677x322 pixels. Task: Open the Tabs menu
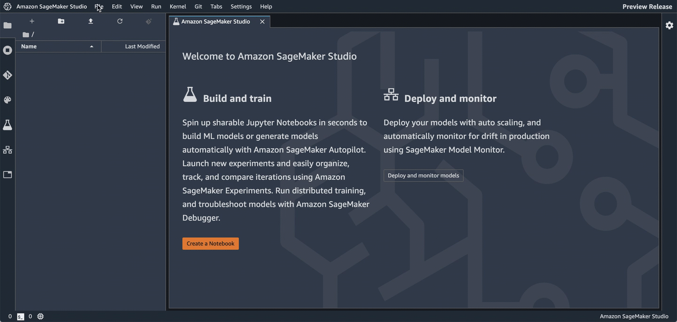point(216,7)
